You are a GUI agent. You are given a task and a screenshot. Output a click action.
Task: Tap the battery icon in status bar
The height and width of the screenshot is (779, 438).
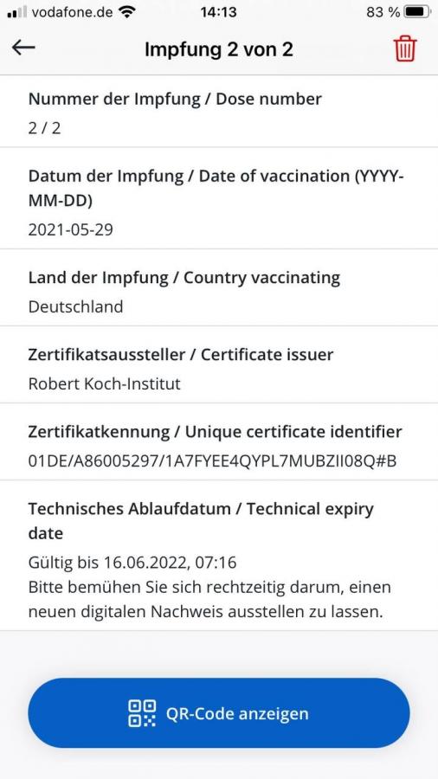418,11
